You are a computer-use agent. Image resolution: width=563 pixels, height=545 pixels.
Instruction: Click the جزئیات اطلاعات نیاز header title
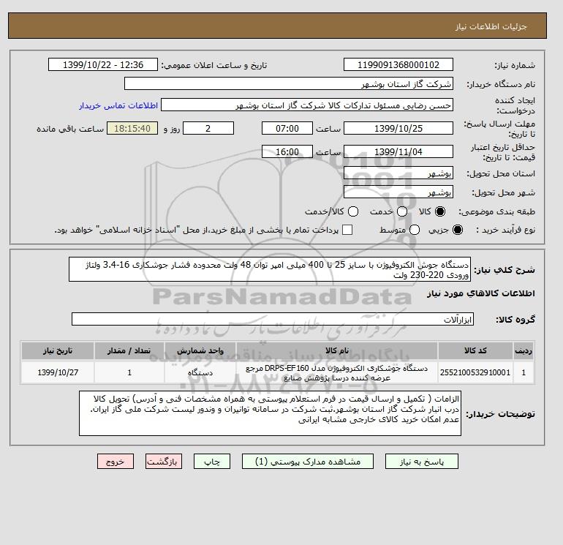tap(491, 26)
